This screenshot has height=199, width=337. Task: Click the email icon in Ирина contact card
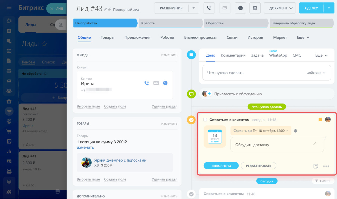click(156, 83)
